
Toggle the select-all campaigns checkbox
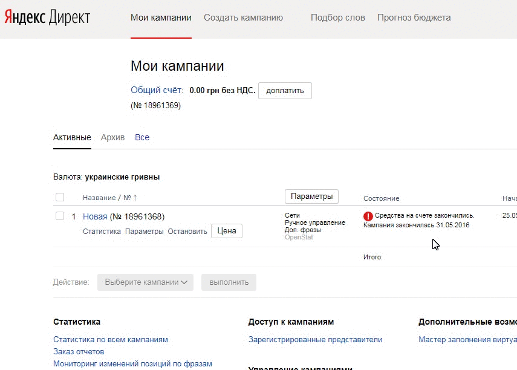59,196
